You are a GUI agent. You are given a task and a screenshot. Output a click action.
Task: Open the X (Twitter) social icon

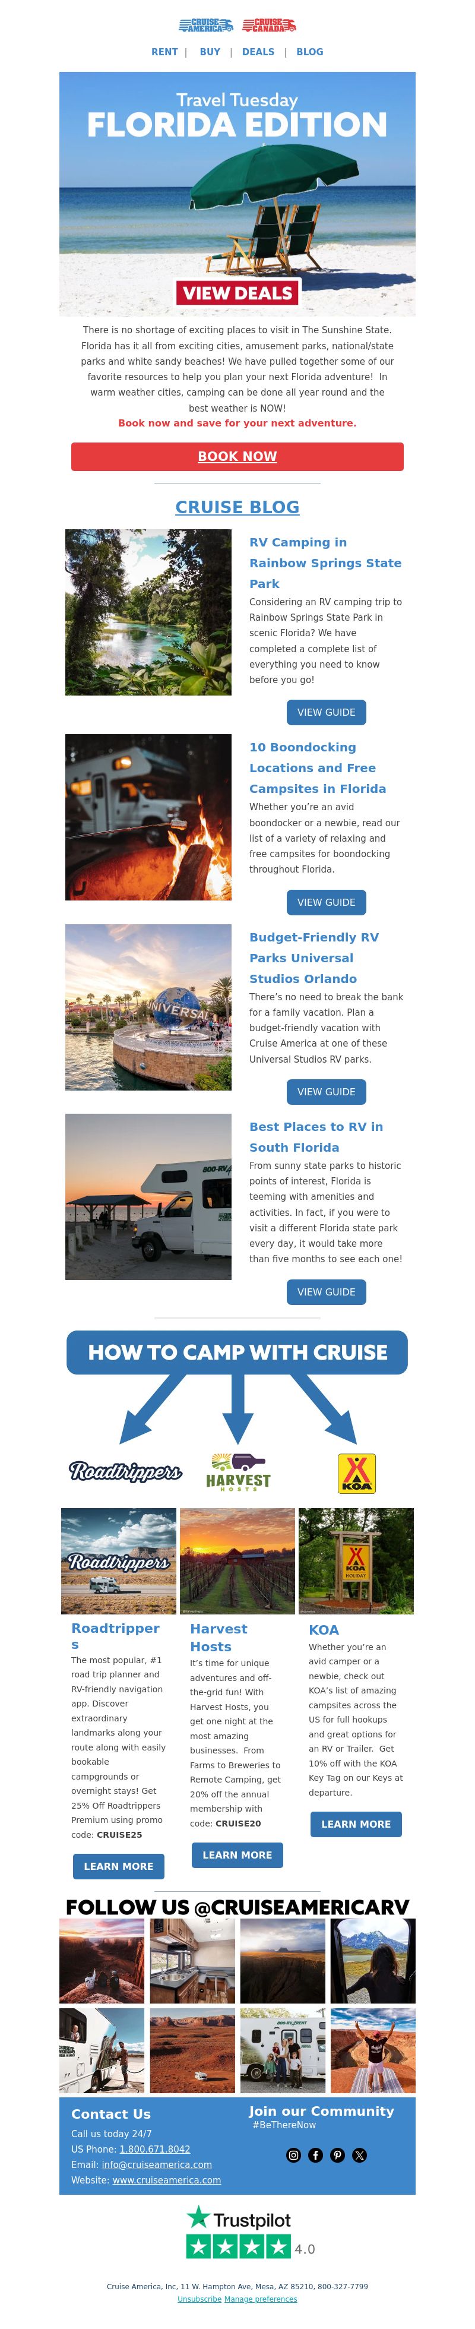click(359, 2154)
